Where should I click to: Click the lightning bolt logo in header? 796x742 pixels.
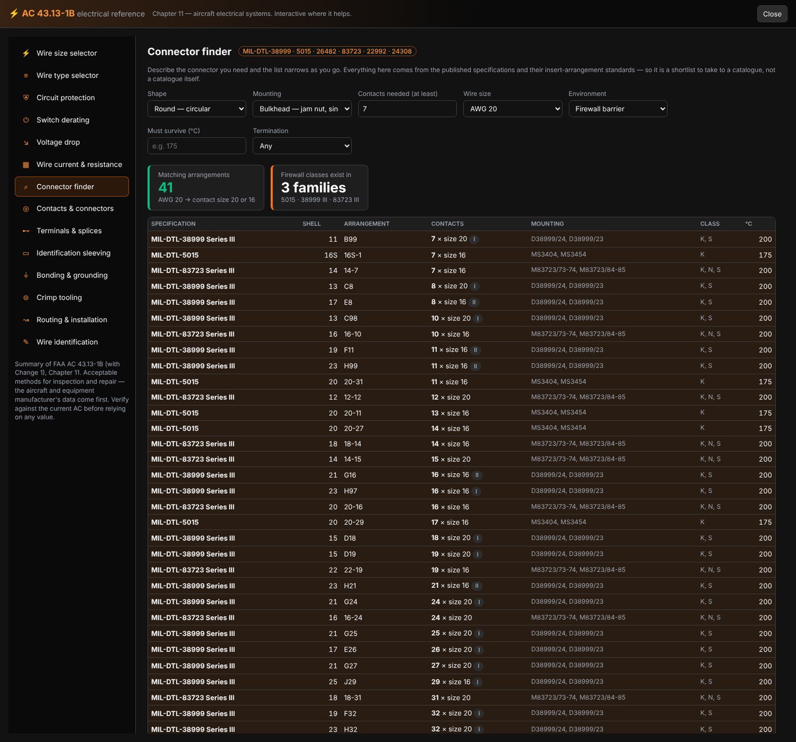[x=14, y=14]
